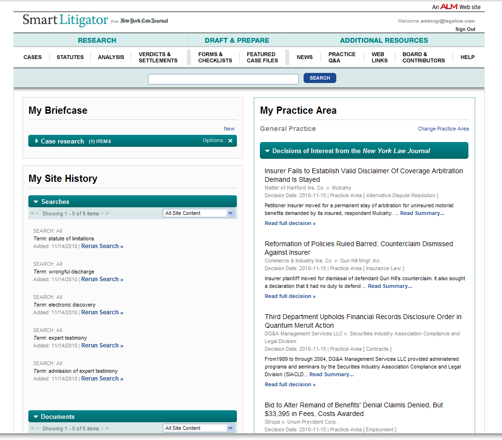Click 'Strope v. Unum Provident Corp.' text

point(301,422)
